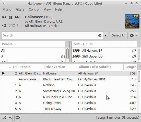Clear the search field with the backspace icon
The height and width of the screenshot is (122, 141).
(100, 35)
